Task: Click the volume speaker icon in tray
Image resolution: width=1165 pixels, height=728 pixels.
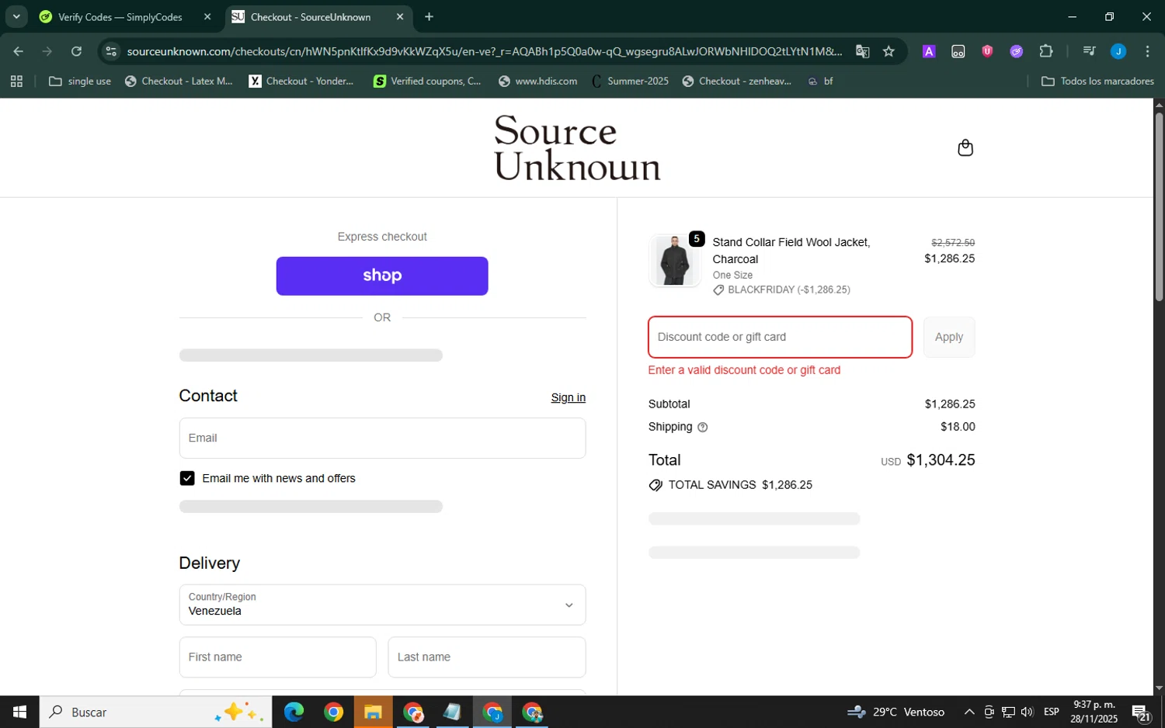Action: [x=1027, y=712]
